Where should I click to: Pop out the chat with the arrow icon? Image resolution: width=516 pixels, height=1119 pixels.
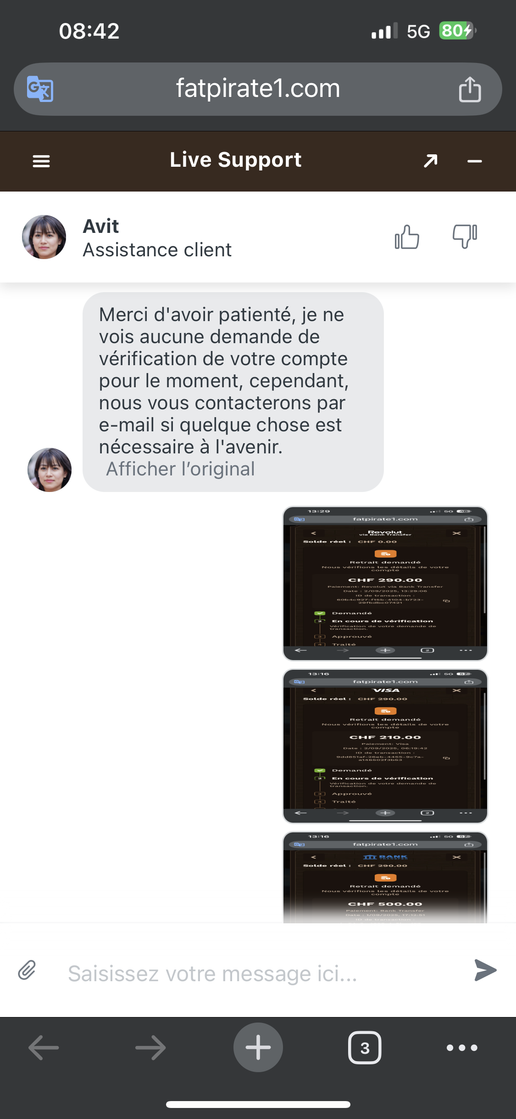point(430,161)
